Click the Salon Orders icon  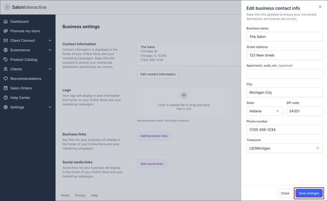pyautogui.click(x=6, y=88)
